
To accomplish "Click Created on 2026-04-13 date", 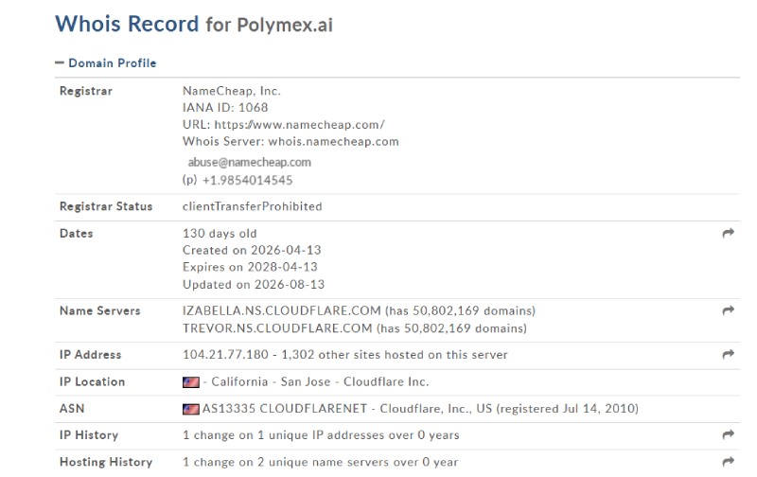I will tap(252, 250).
